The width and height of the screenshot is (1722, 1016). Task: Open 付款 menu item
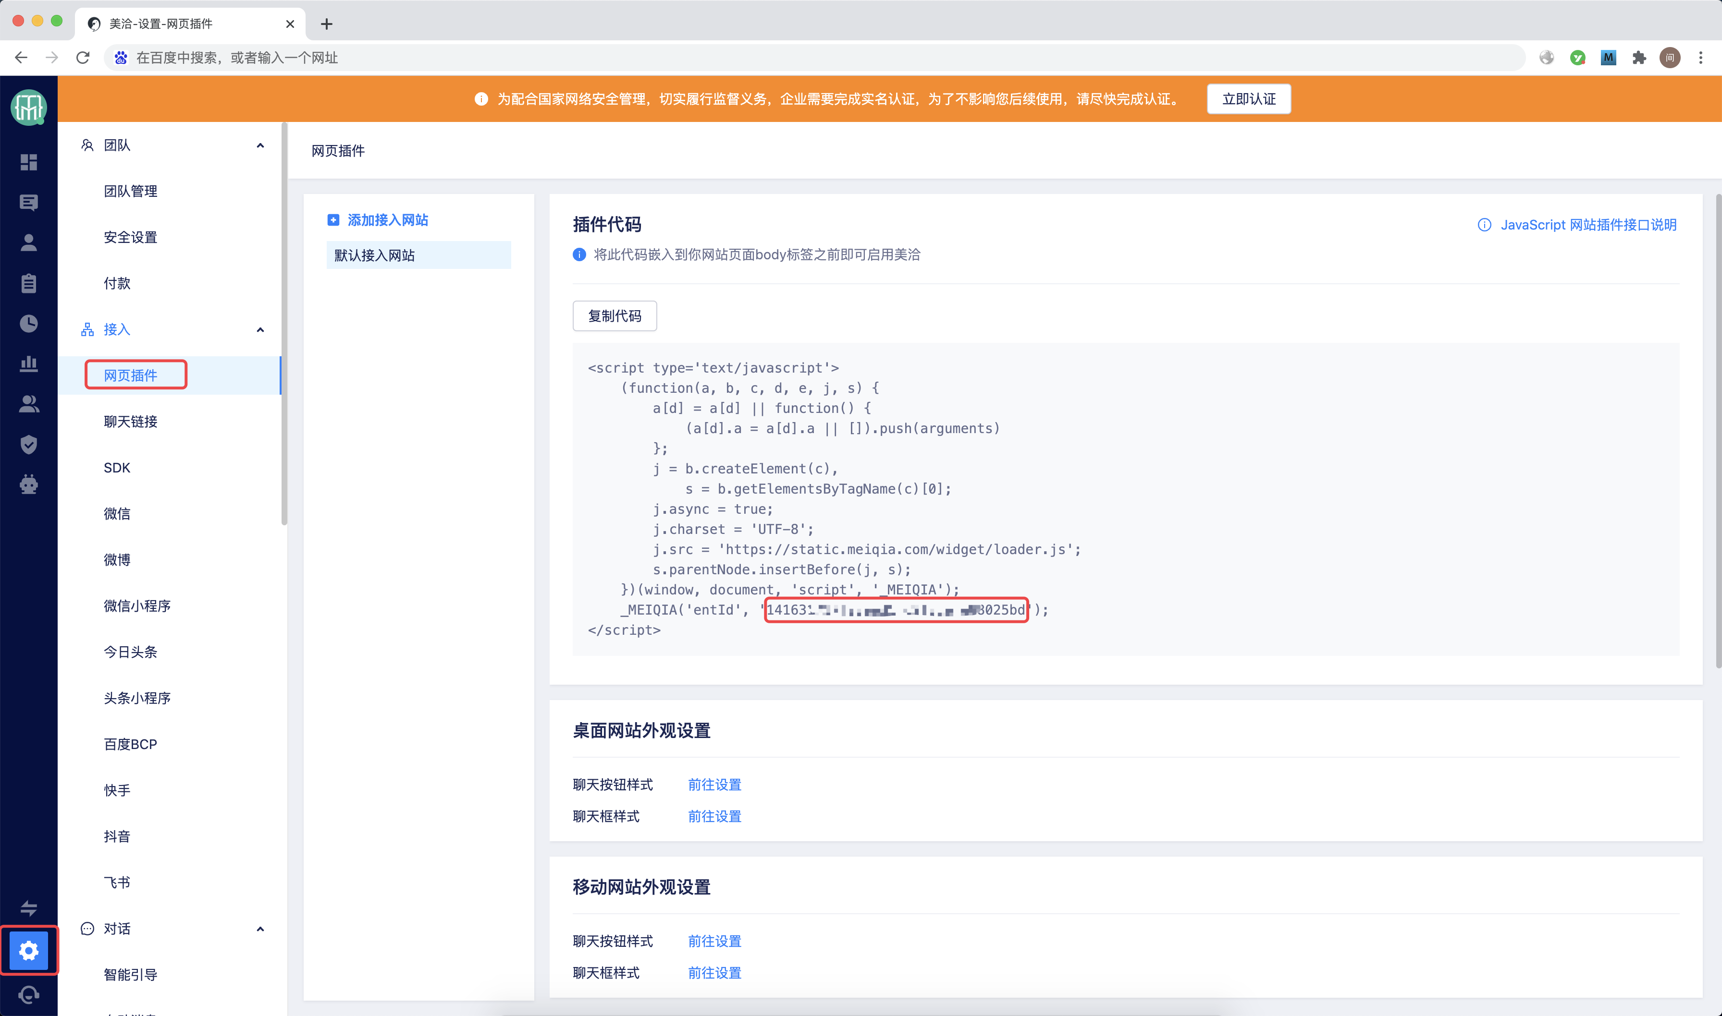point(117,283)
